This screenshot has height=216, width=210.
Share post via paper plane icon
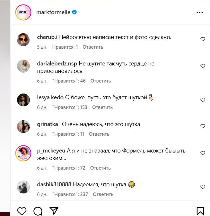[54, 211]
